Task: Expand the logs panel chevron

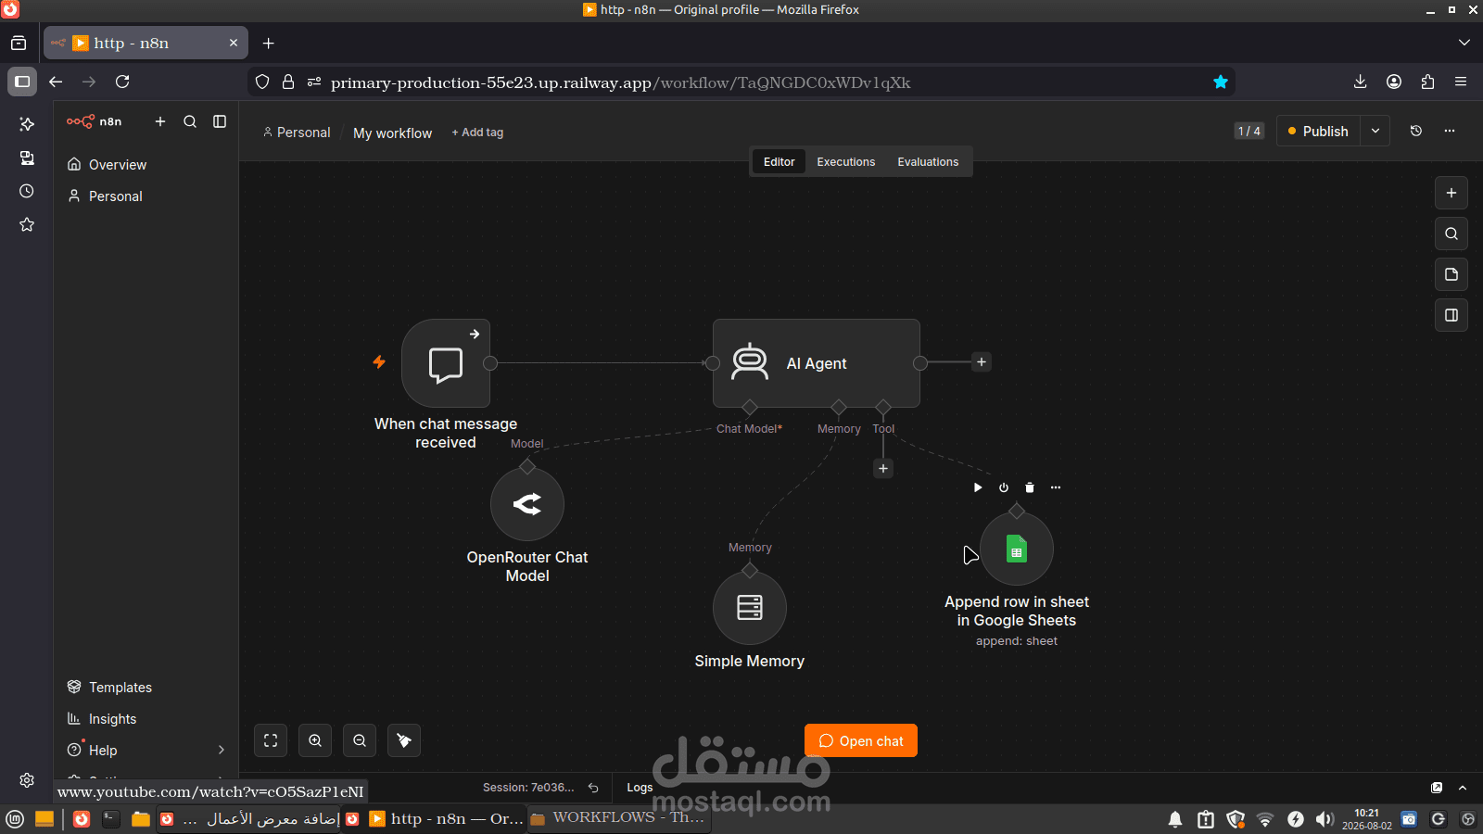Action: 1463,788
